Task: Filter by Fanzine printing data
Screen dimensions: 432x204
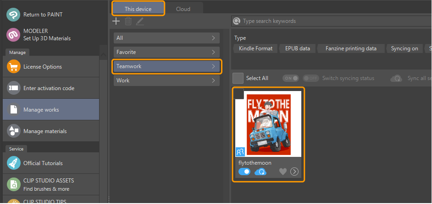Action: pos(351,48)
